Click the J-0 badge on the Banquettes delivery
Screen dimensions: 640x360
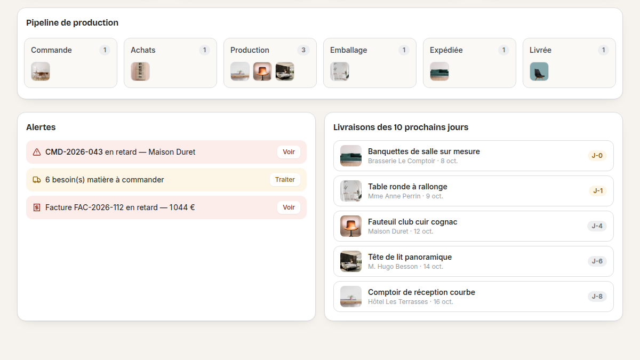(x=597, y=156)
